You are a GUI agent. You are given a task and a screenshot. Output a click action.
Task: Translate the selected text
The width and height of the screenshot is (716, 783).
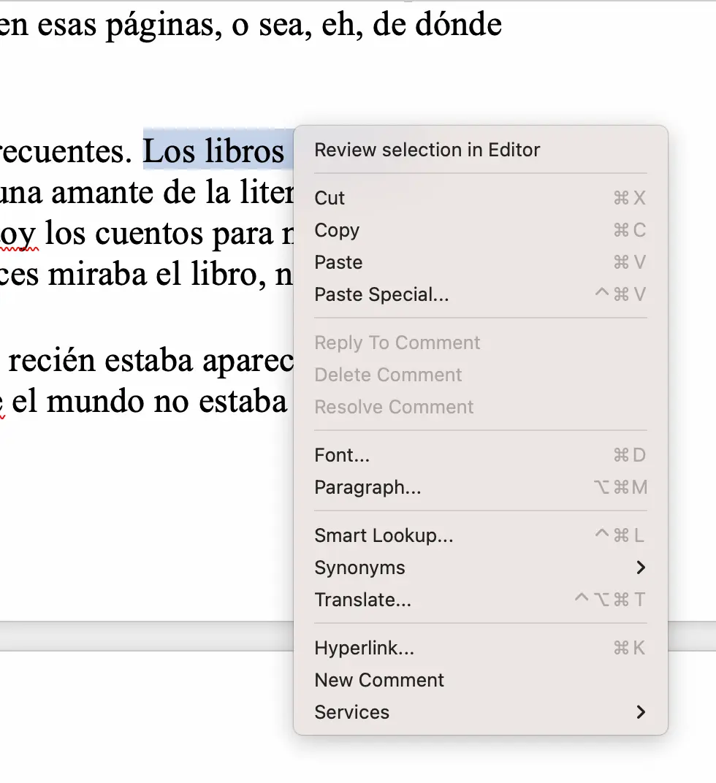[362, 600]
